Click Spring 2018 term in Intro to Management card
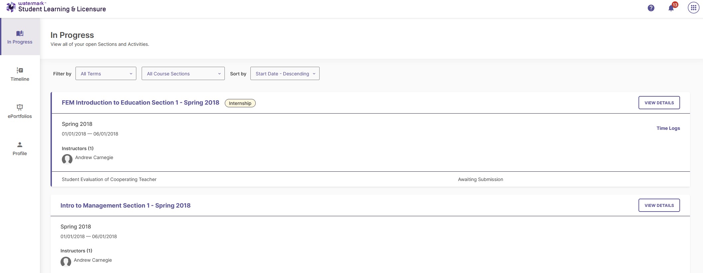Image resolution: width=703 pixels, height=273 pixels. pos(76,227)
